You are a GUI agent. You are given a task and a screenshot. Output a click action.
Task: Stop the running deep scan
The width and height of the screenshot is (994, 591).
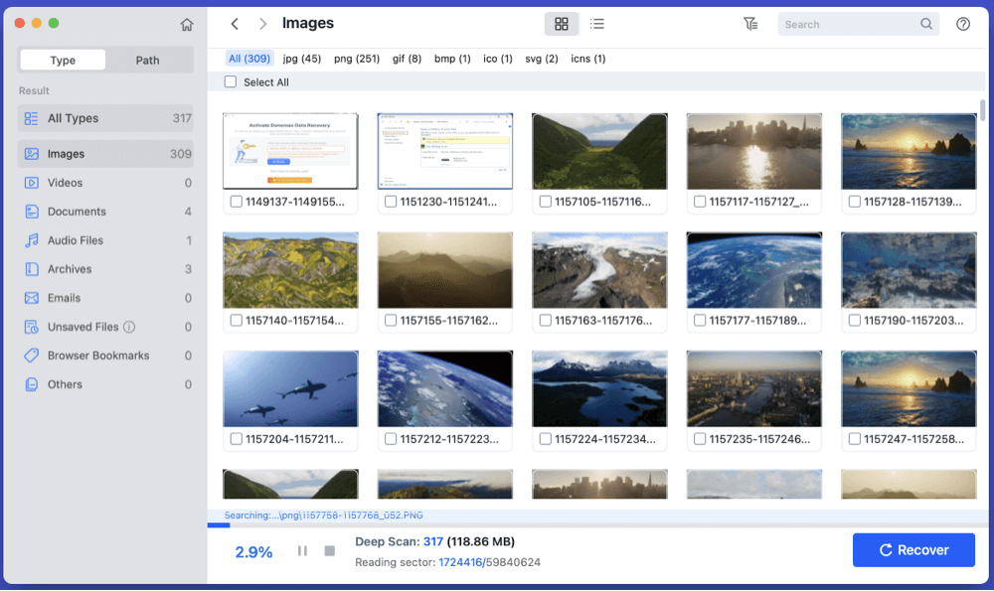pyautogui.click(x=328, y=549)
